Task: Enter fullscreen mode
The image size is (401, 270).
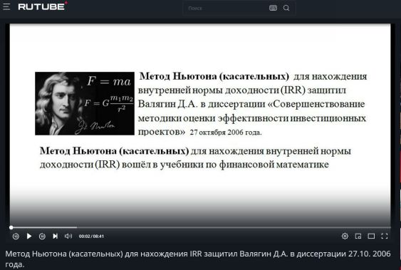Action: (385, 236)
